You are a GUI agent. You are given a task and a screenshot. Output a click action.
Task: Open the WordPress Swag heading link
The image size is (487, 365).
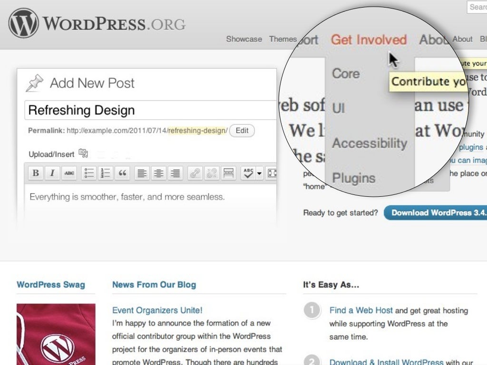(51, 285)
